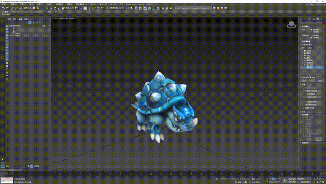
Task: Click the Mirror tool icon
Action: pos(127,8)
